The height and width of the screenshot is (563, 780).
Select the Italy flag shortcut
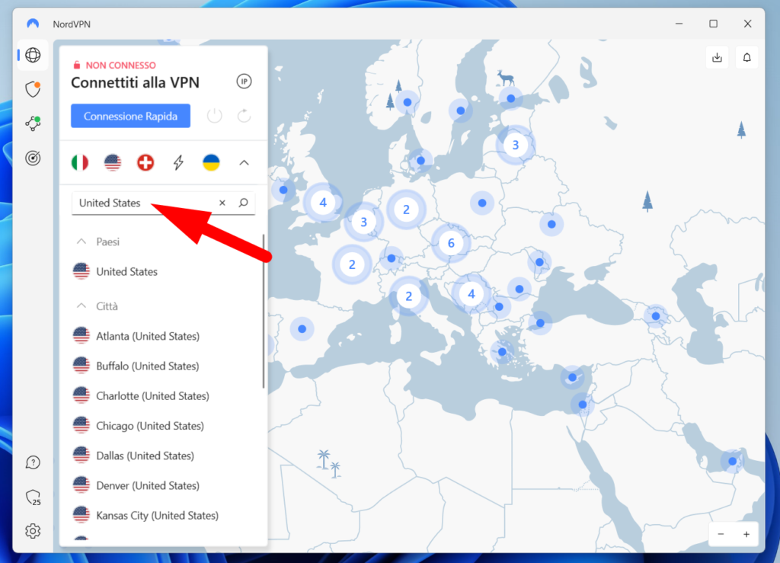tap(79, 162)
